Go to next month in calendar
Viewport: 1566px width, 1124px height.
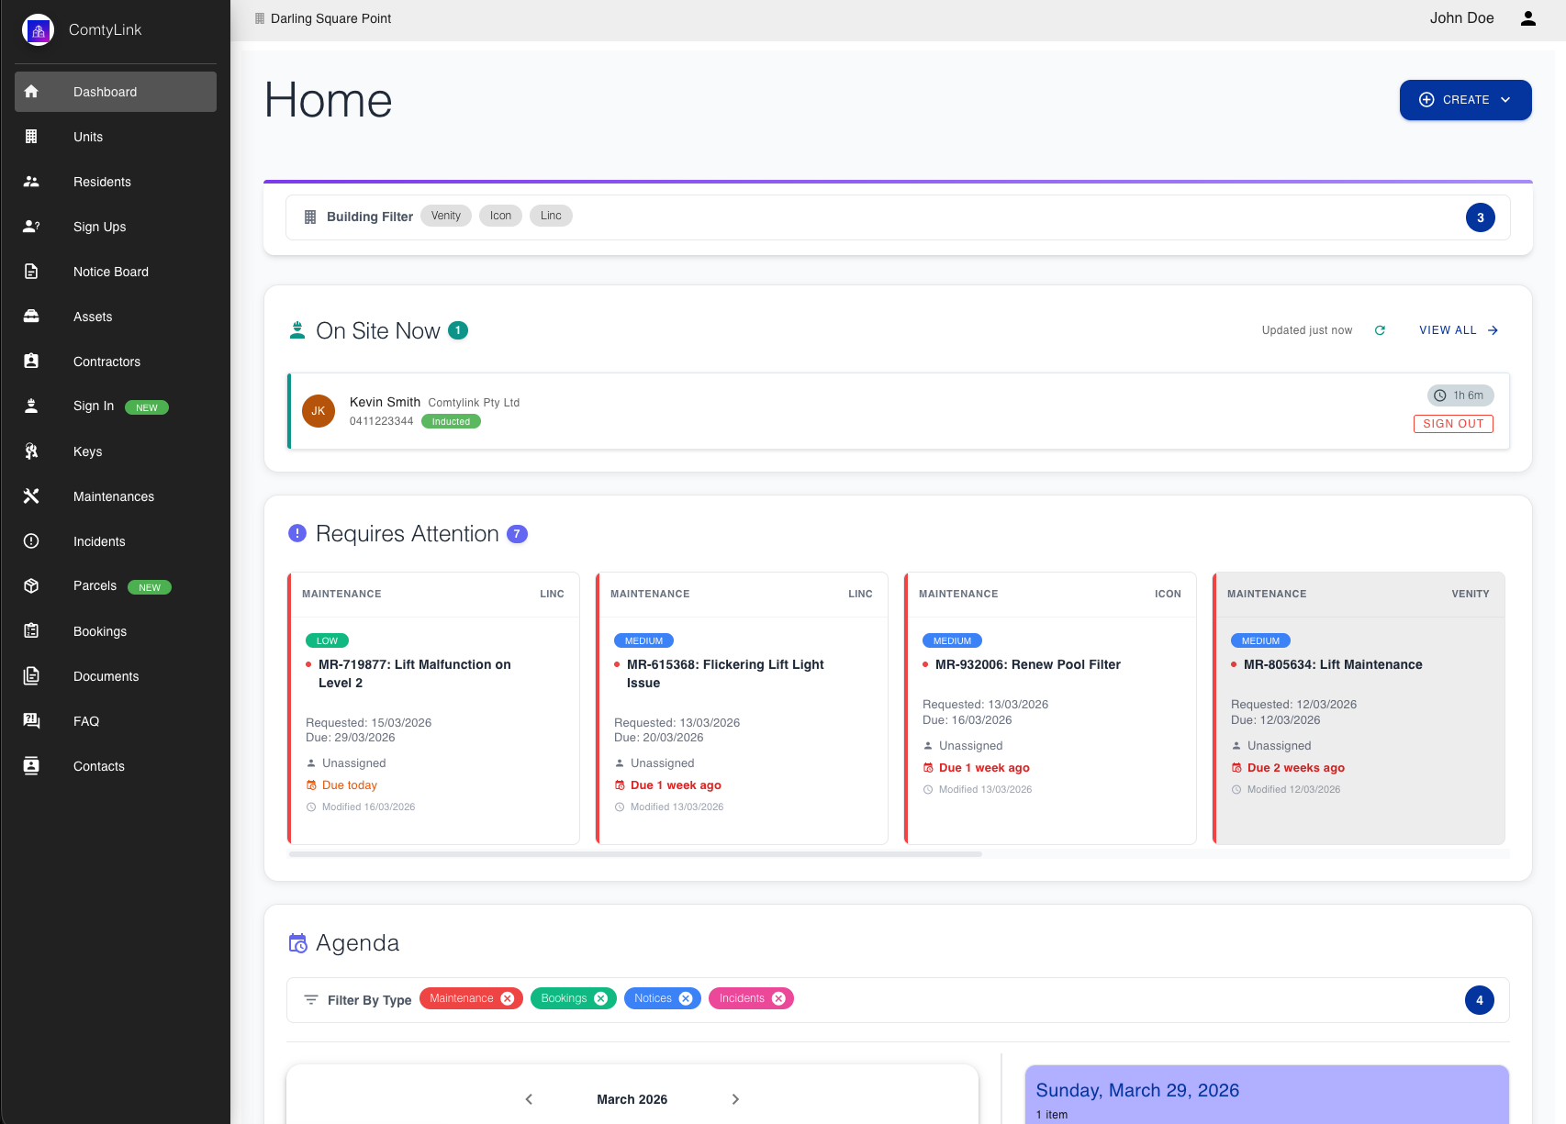(x=735, y=1099)
